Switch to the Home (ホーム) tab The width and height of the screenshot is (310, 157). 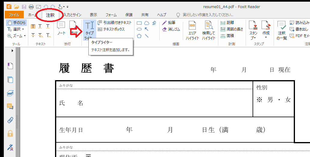(x=32, y=15)
